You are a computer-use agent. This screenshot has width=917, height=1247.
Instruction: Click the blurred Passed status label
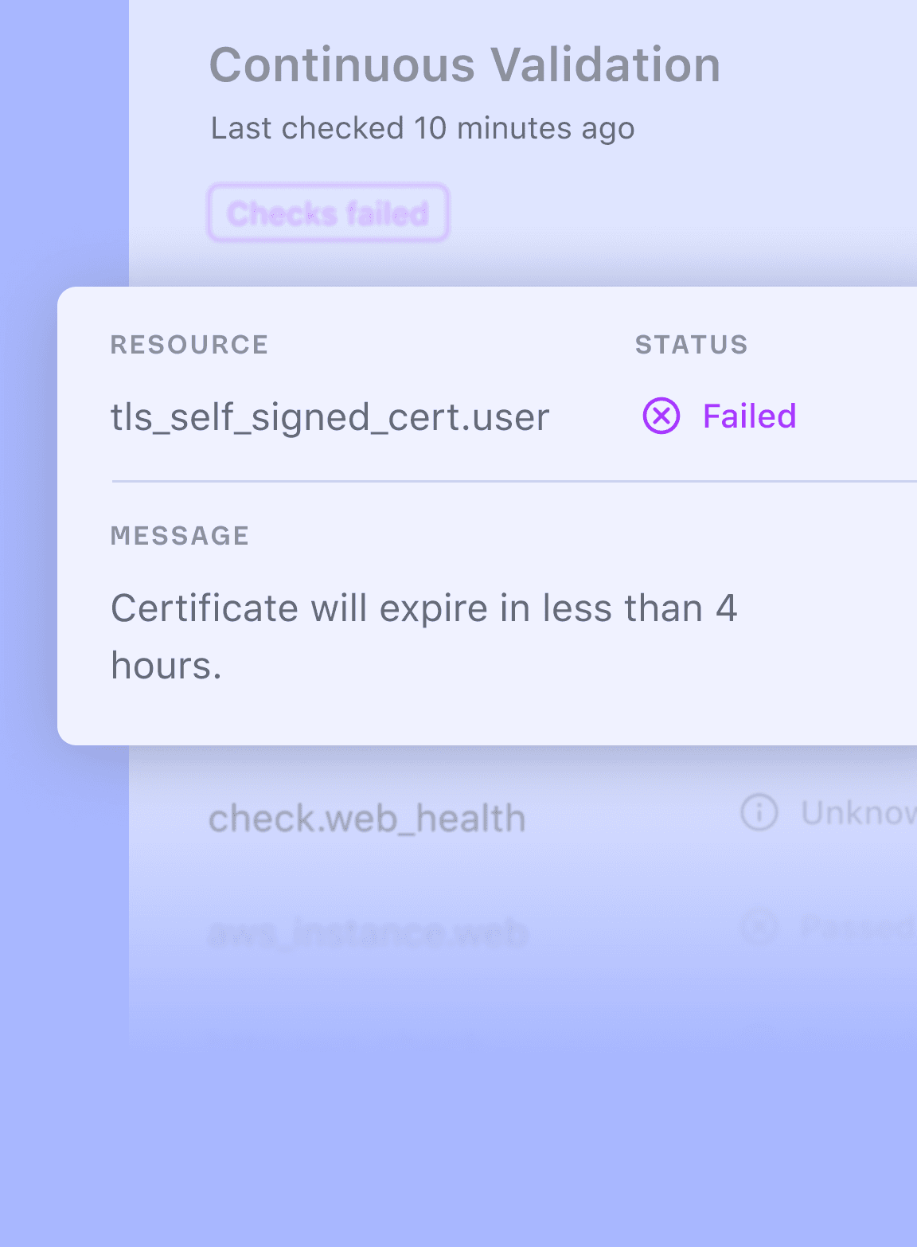(x=858, y=928)
